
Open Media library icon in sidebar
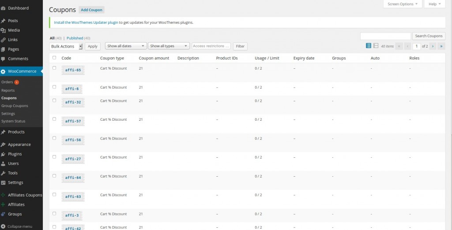[4, 30]
